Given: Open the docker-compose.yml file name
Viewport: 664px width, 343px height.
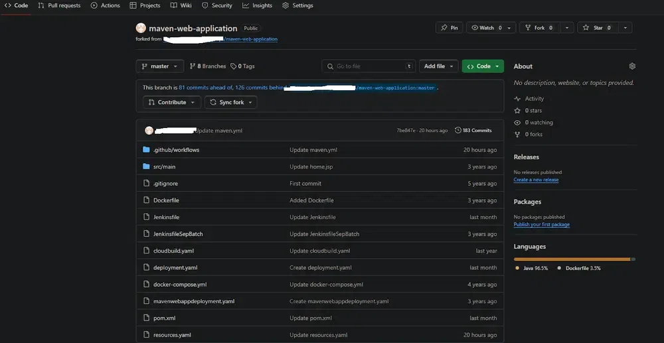Looking at the screenshot, I should [180, 284].
